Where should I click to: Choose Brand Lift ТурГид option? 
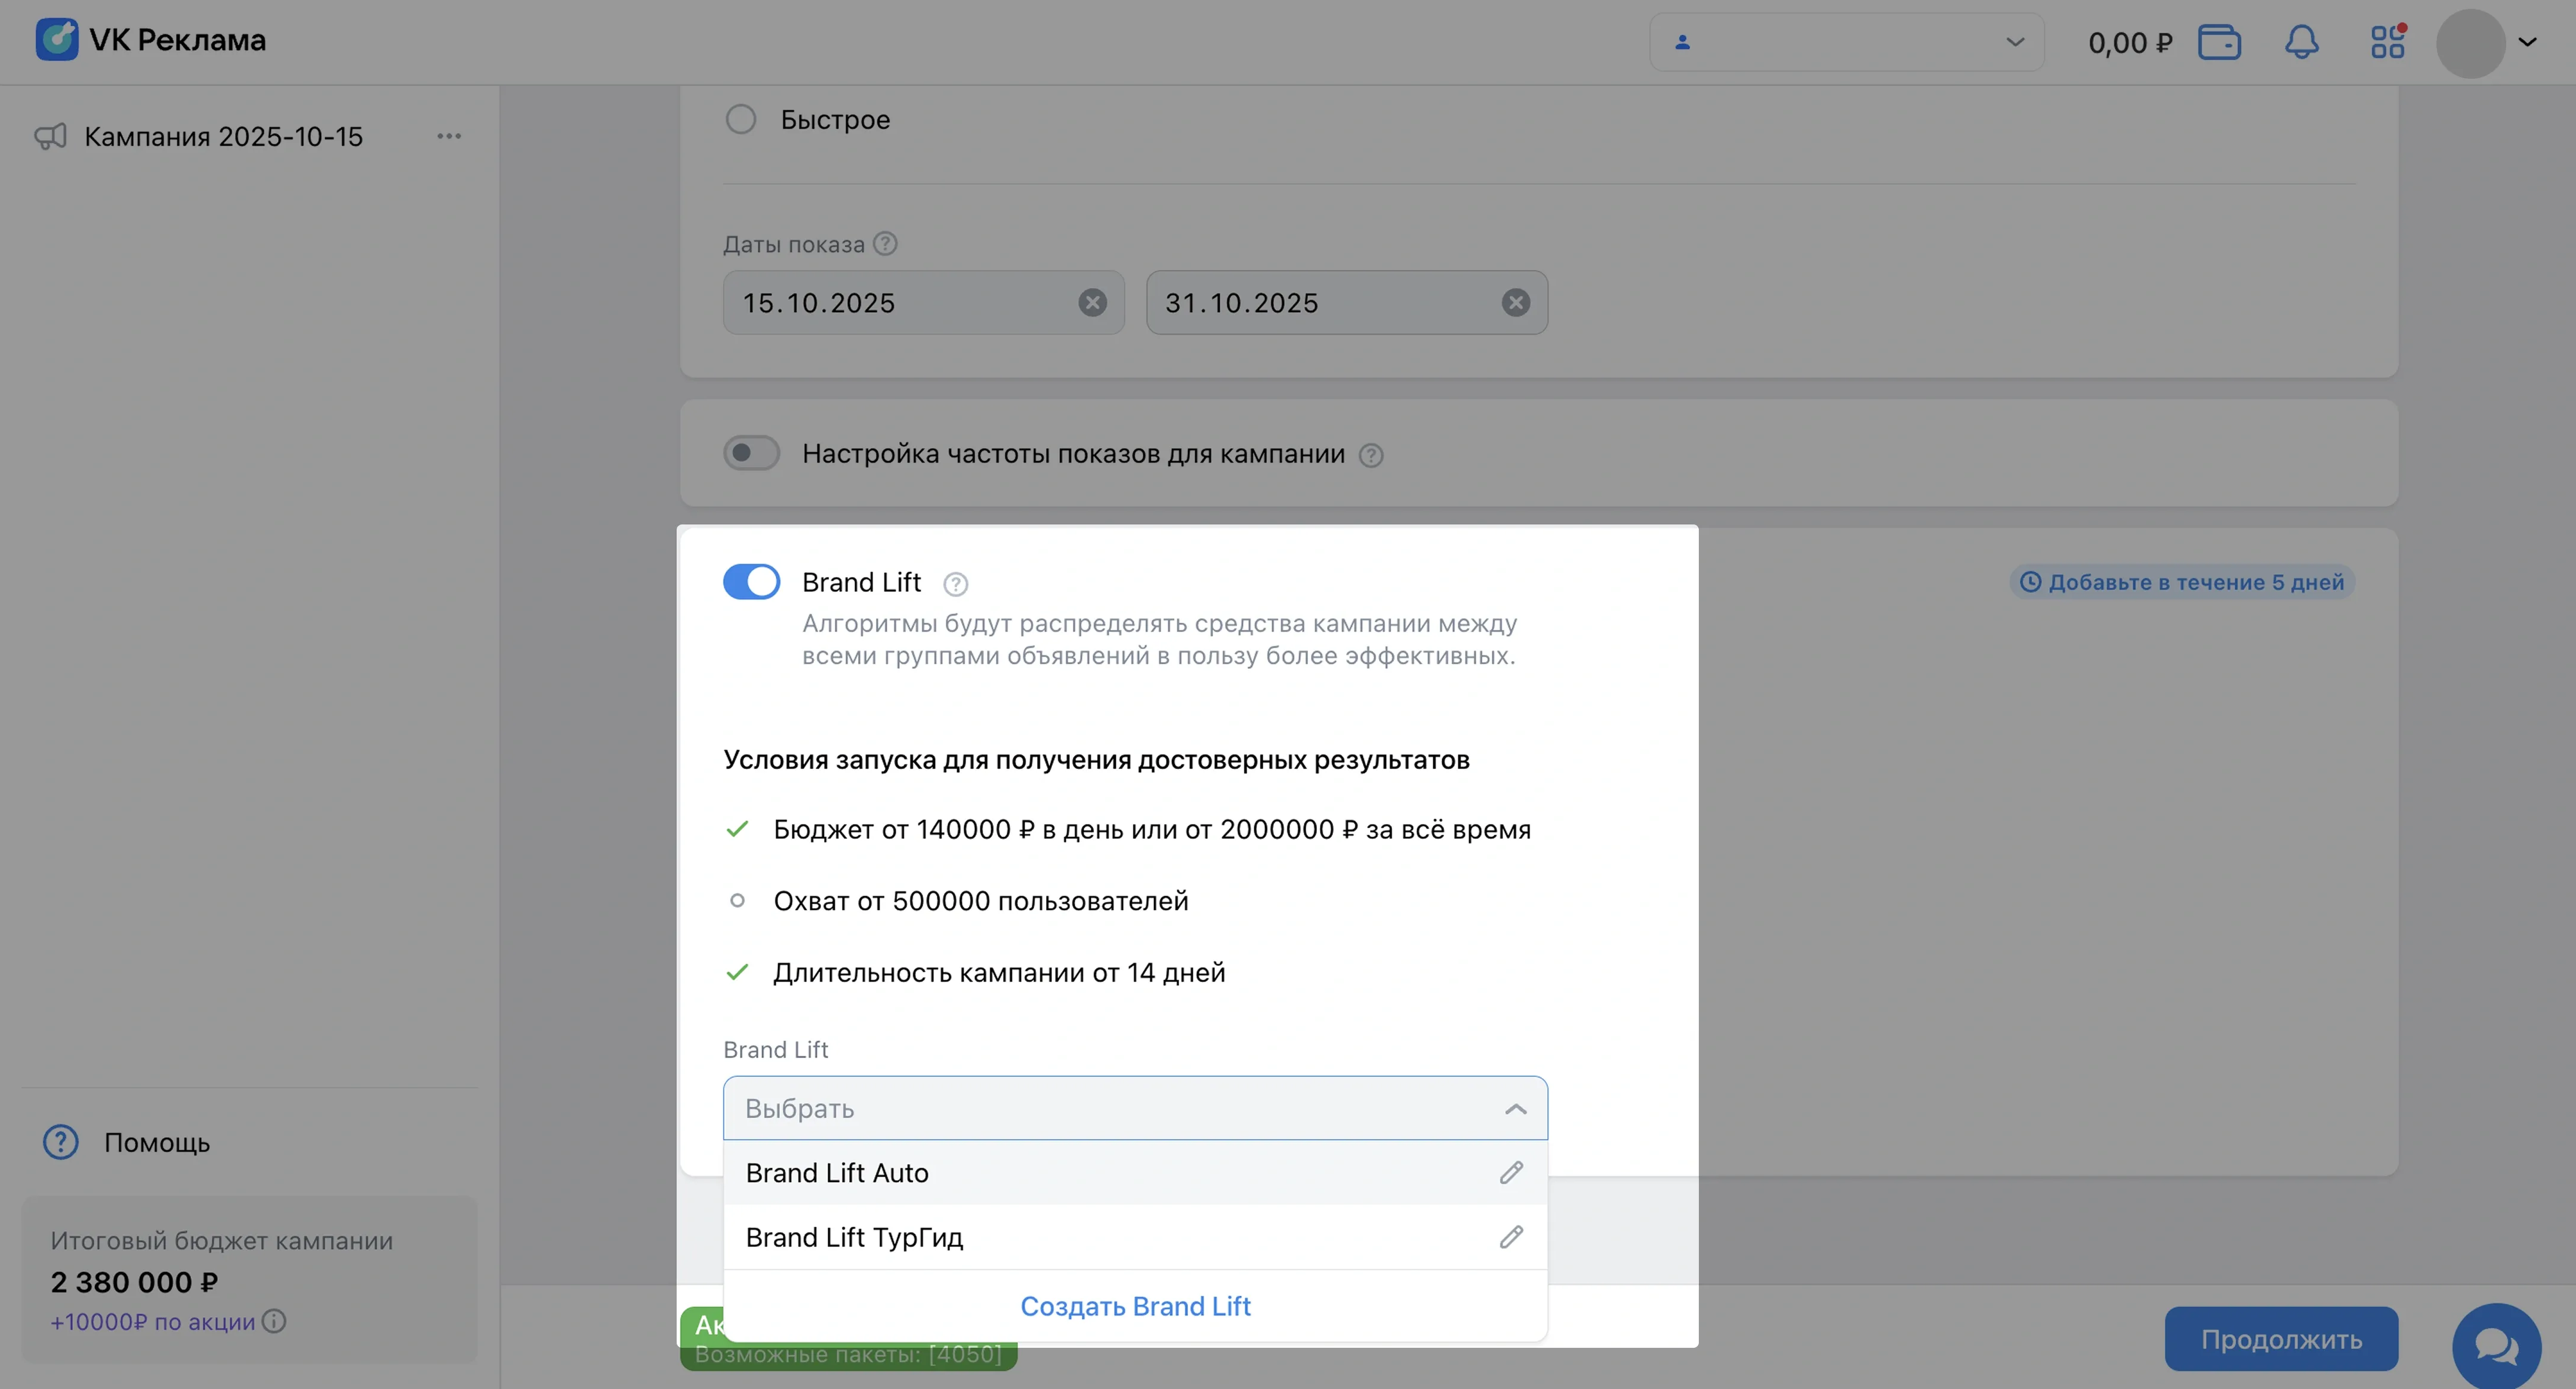click(x=854, y=1238)
